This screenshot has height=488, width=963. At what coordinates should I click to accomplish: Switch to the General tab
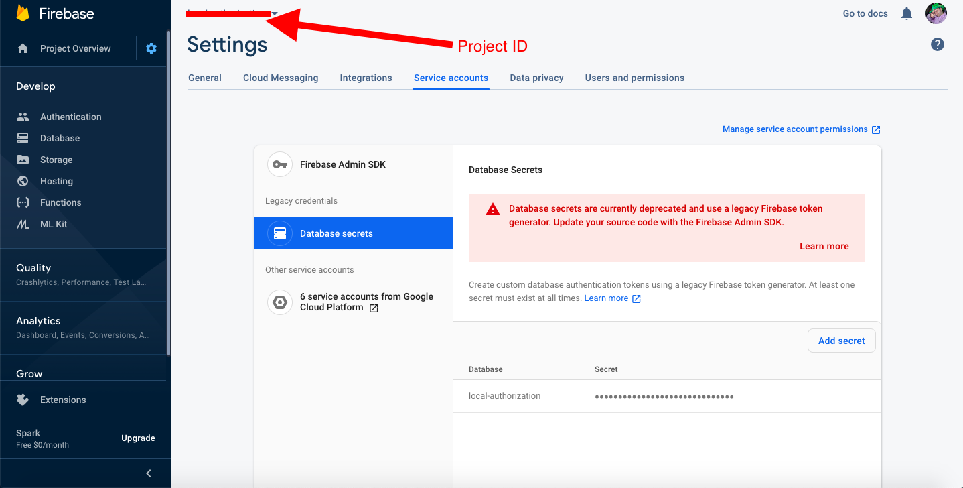tap(205, 78)
